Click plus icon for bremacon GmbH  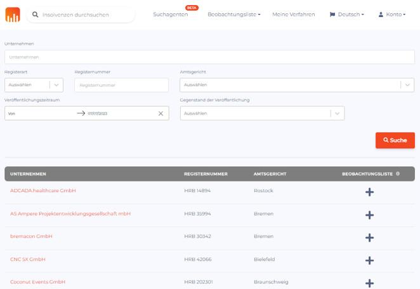coord(369,238)
